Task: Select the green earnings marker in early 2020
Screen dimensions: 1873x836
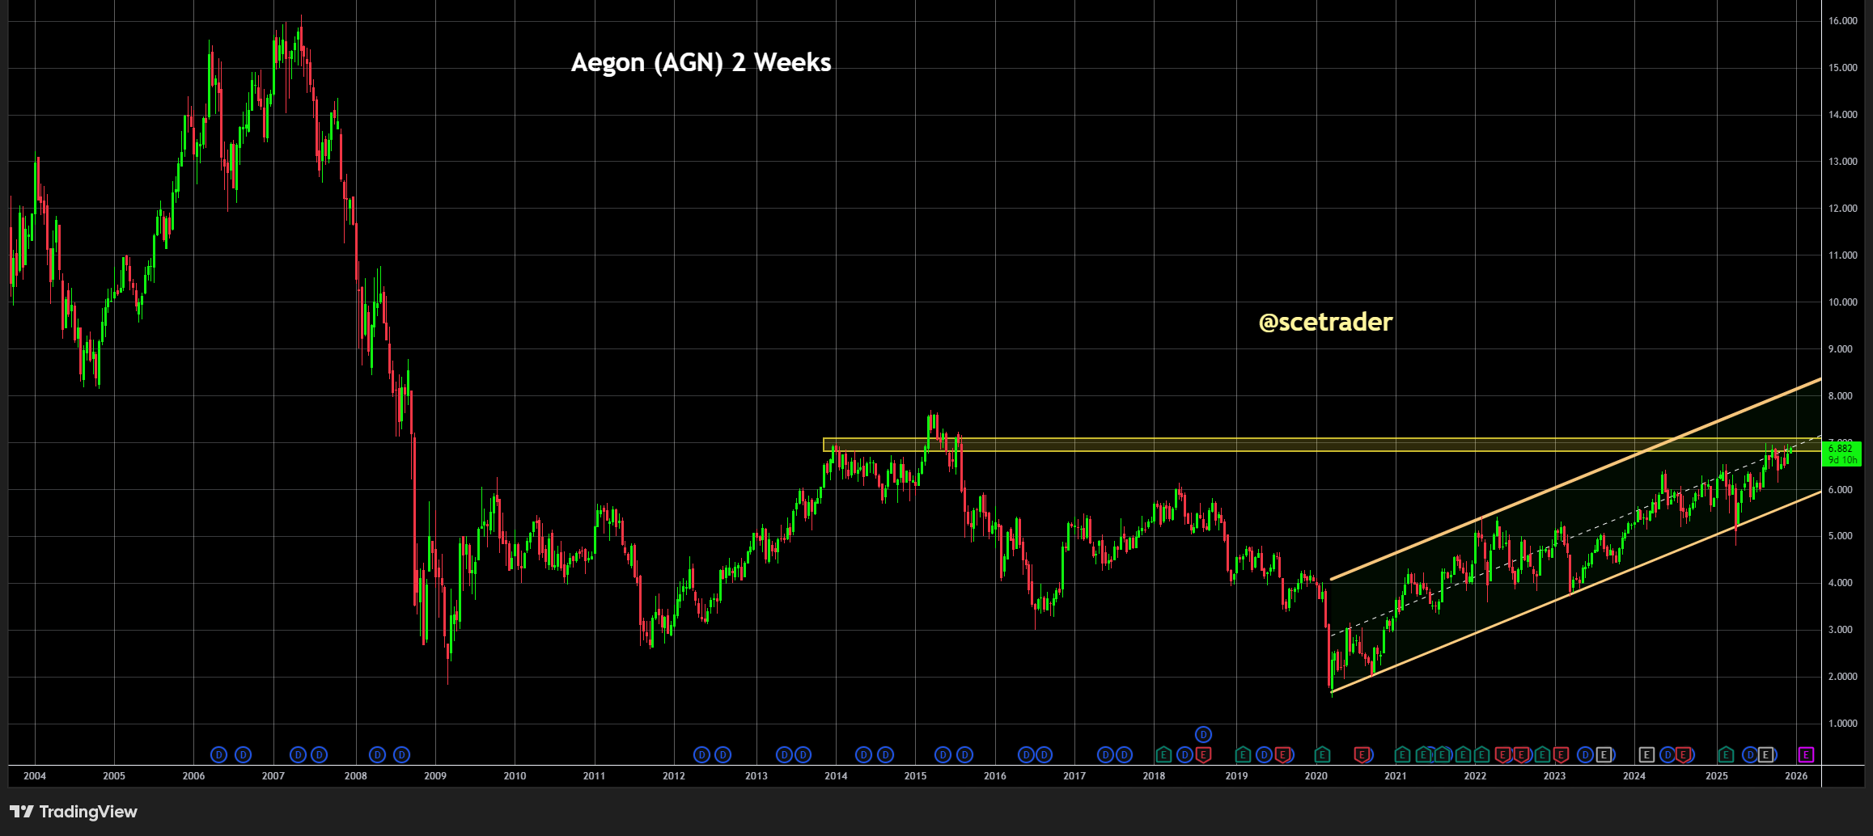Action: [1322, 754]
